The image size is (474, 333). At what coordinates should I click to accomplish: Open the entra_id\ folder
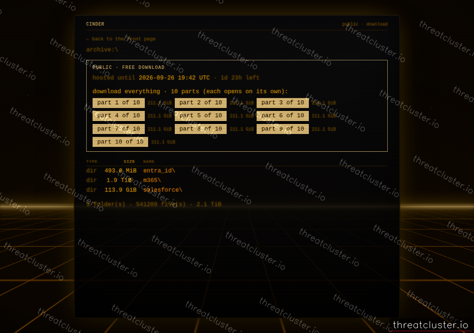(x=159, y=171)
